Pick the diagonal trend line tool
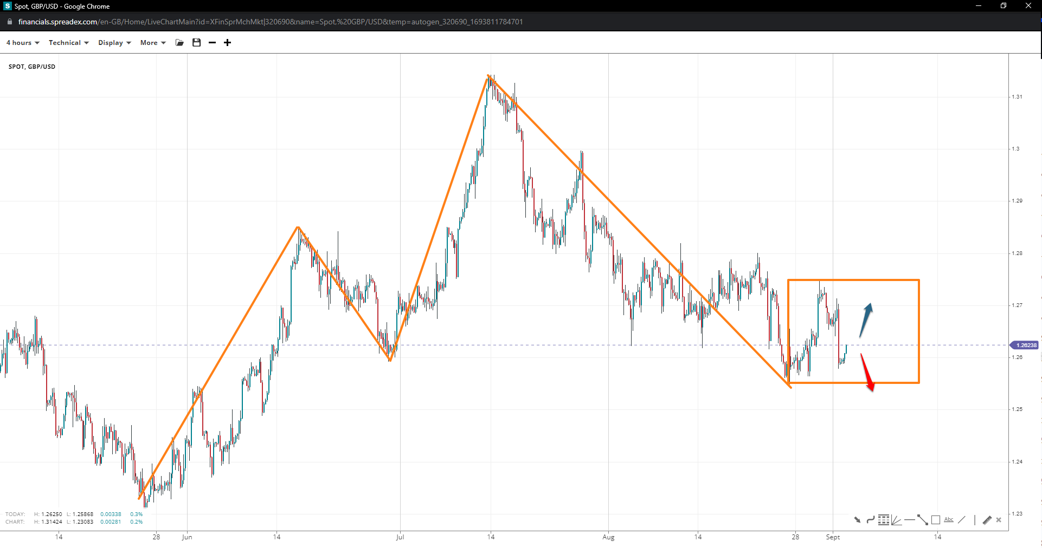This screenshot has width=1042, height=548. [x=962, y=520]
